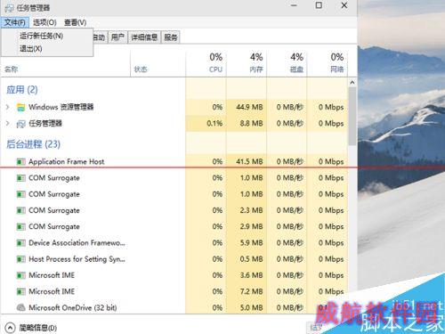The image size is (445, 334).
Task: Click the Microsoft OneDrive cloud icon
Action: 20,307
